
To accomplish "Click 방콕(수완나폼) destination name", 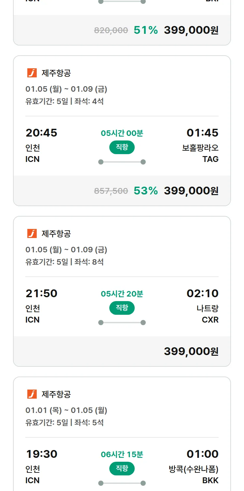I will [x=194, y=469].
